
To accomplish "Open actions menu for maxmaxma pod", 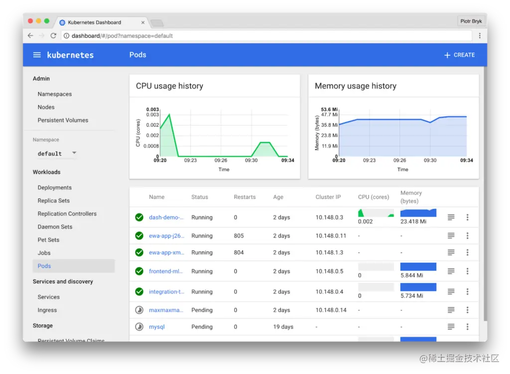I will coord(467,310).
